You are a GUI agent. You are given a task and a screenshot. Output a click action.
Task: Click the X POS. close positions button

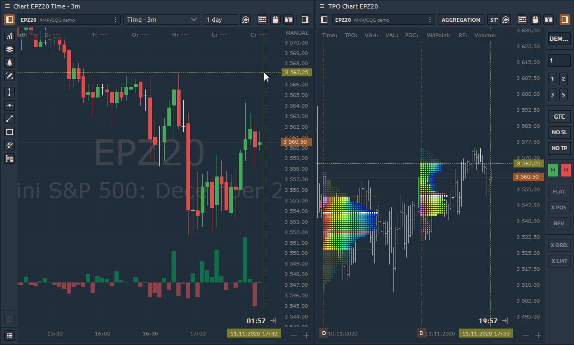pyautogui.click(x=559, y=207)
